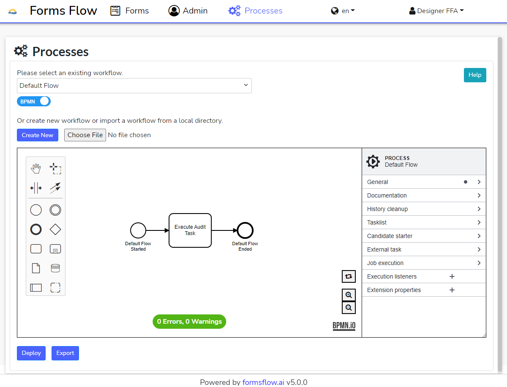
Task: Go to the Forms menu
Action: (x=130, y=11)
